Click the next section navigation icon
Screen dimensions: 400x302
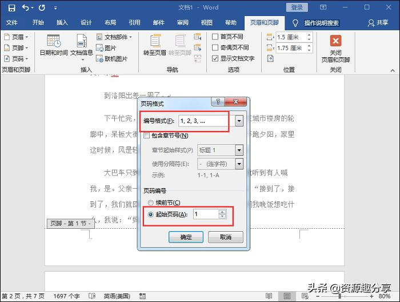(198, 47)
